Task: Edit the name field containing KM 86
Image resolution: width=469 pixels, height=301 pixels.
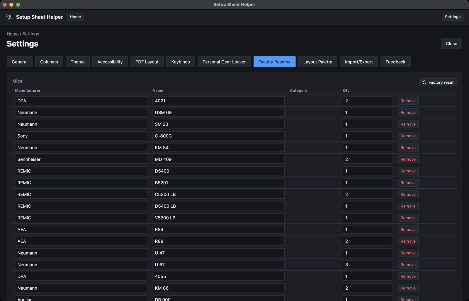Action: pyautogui.click(x=218, y=288)
